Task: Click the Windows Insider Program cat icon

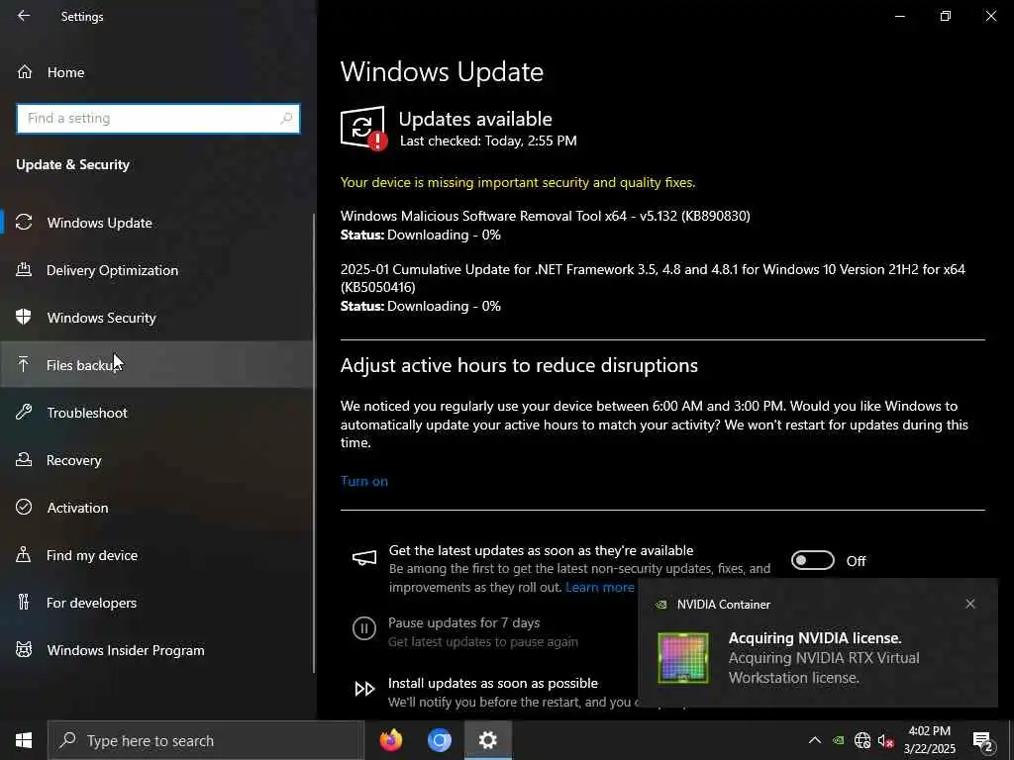Action: (x=24, y=649)
